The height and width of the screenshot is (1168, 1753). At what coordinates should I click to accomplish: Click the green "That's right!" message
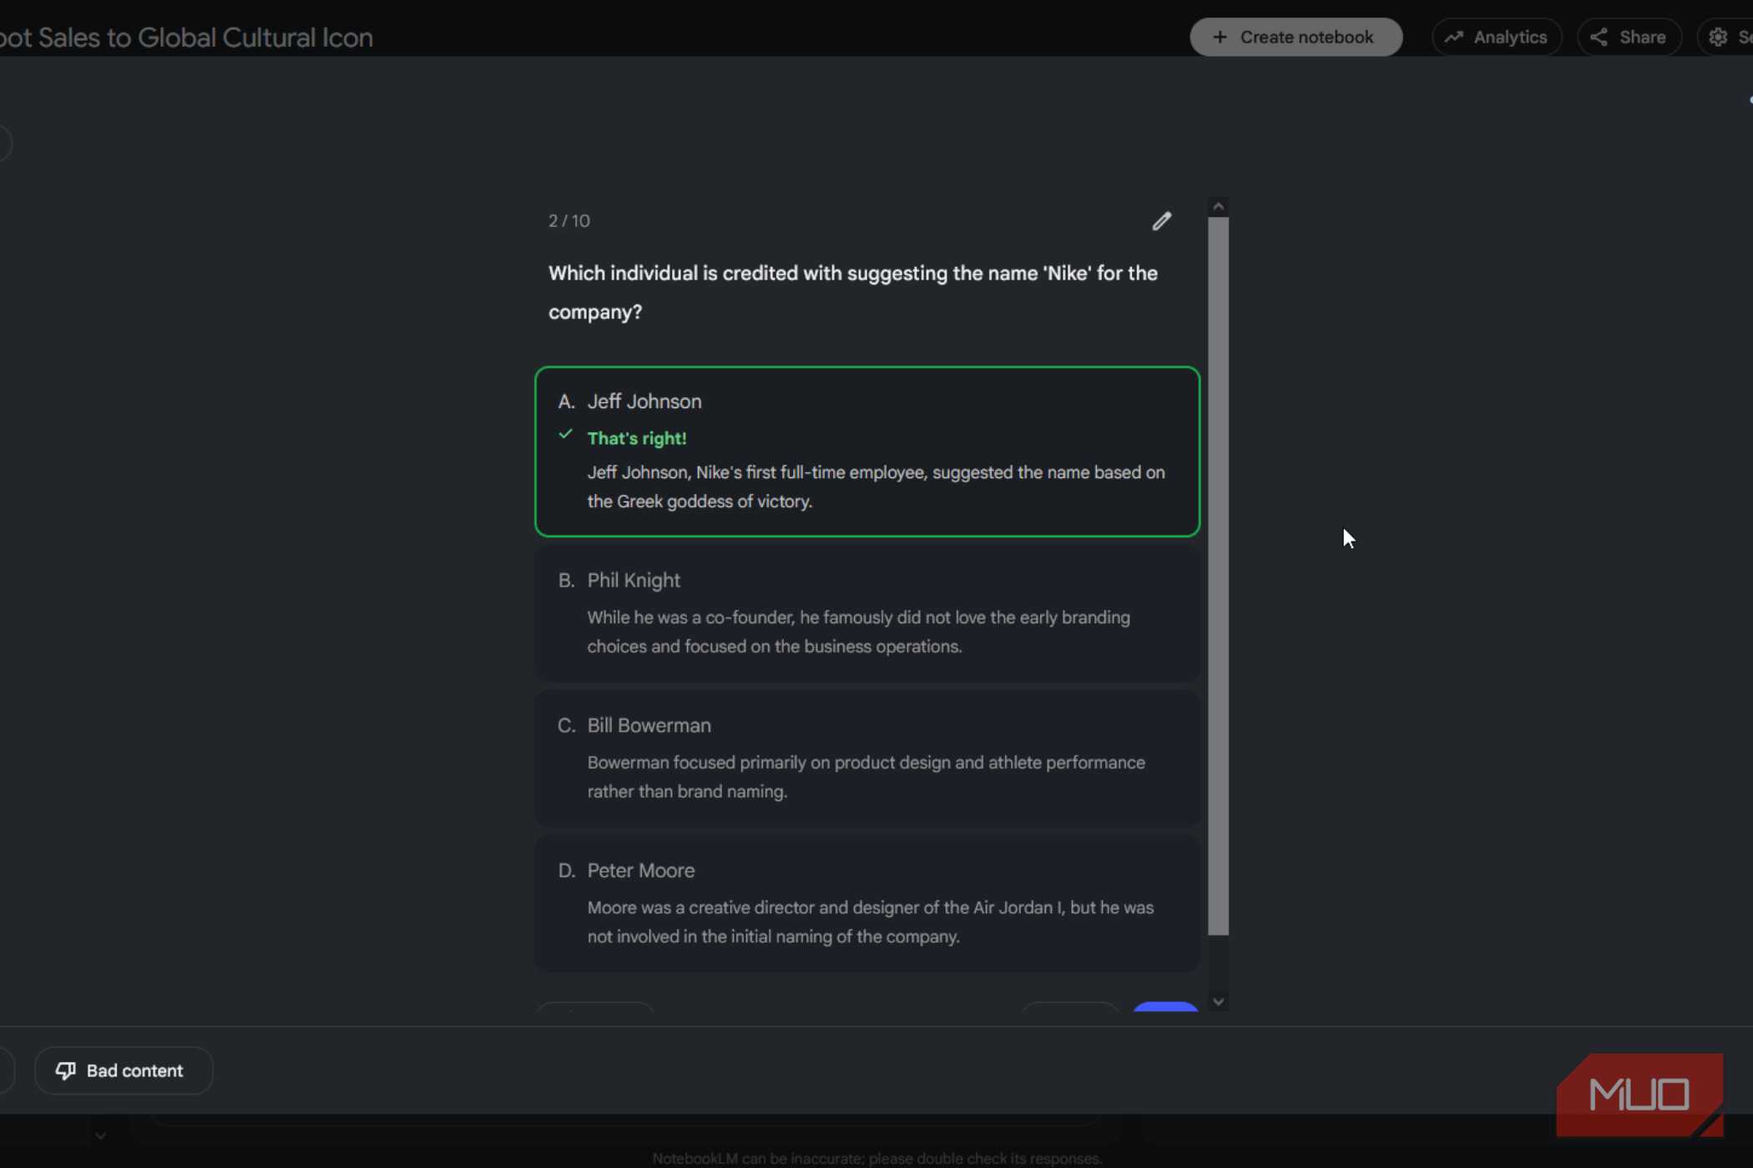(x=636, y=439)
